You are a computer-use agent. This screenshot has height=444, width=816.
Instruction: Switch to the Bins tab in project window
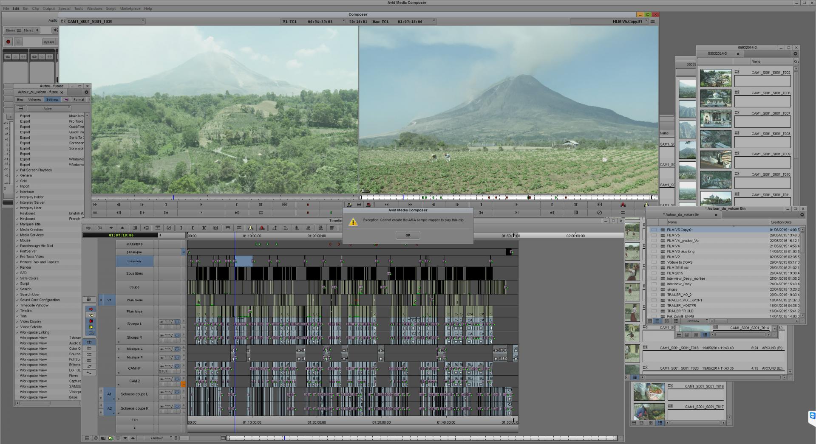pyautogui.click(x=20, y=99)
